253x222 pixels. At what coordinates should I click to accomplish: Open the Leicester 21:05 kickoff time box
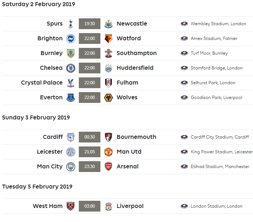pos(90,152)
